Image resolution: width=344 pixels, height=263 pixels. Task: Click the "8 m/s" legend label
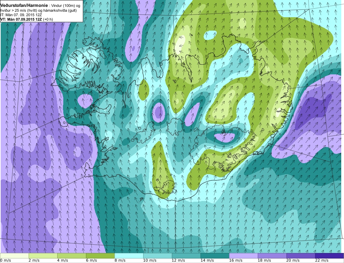(120, 261)
